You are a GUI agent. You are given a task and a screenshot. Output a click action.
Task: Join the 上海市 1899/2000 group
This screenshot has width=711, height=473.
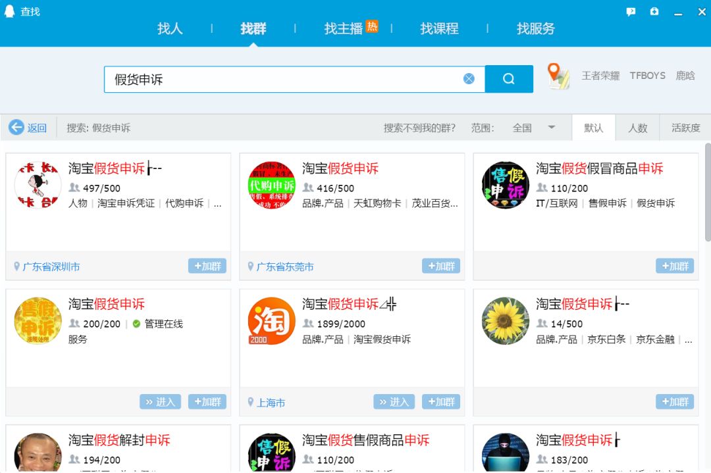click(441, 402)
